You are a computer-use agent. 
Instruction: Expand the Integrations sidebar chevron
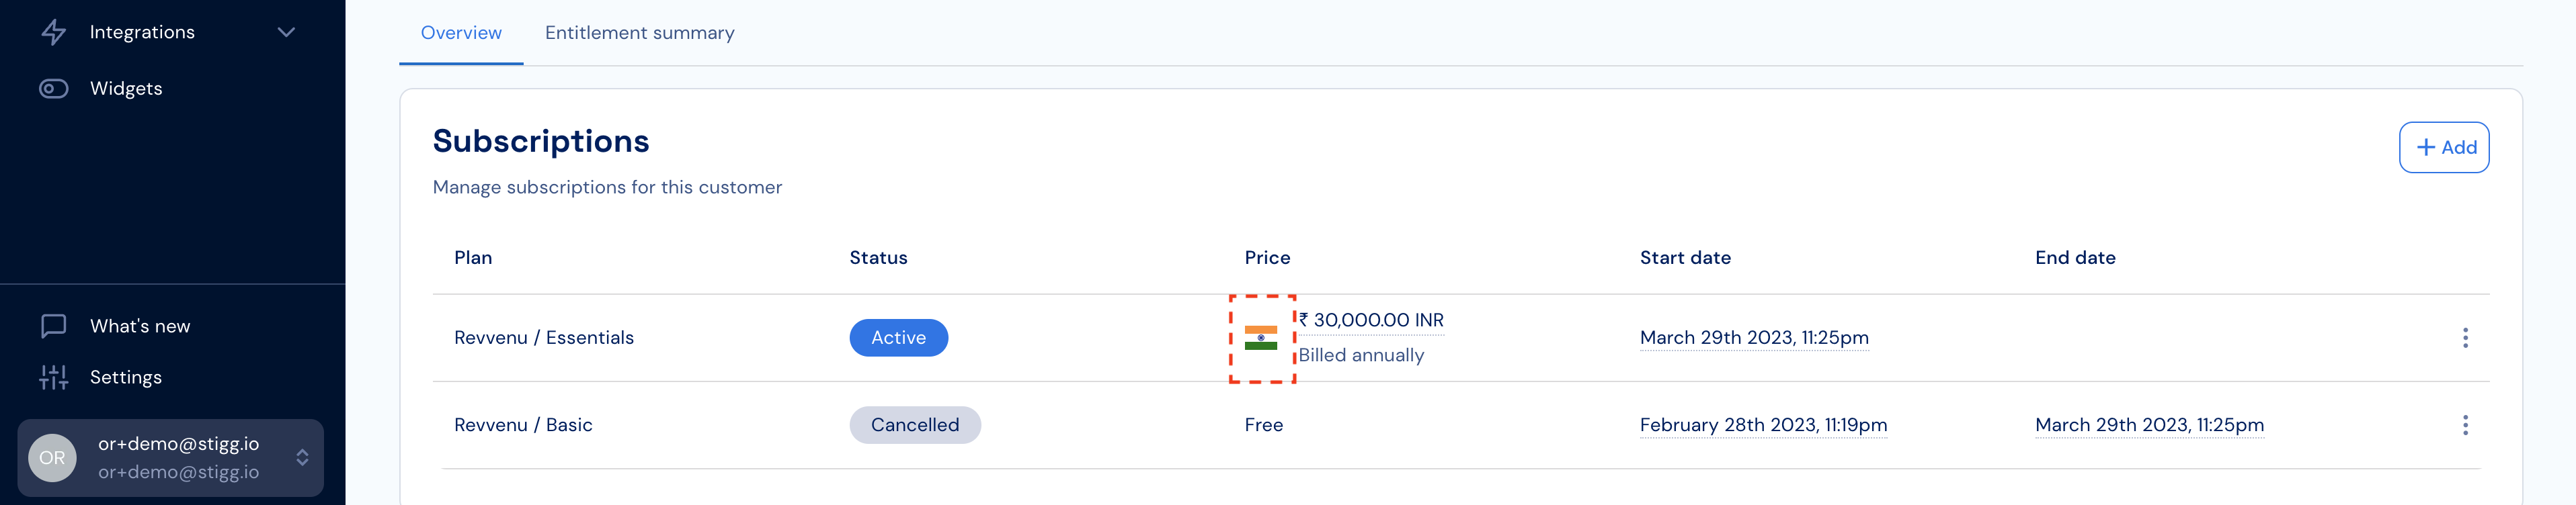click(286, 32)
